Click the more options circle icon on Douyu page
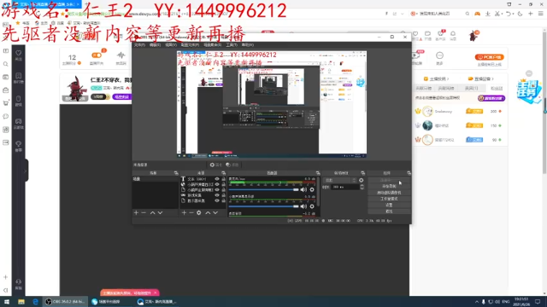The height and width of the screenshot is (307, 547). point(439,55)
